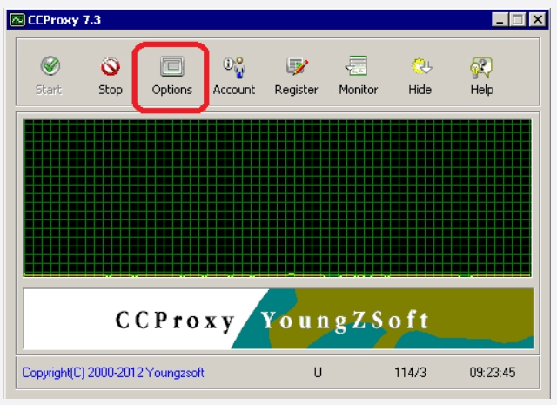Stop the proxy service
557x405 pixels.
[x=111, y=76]
